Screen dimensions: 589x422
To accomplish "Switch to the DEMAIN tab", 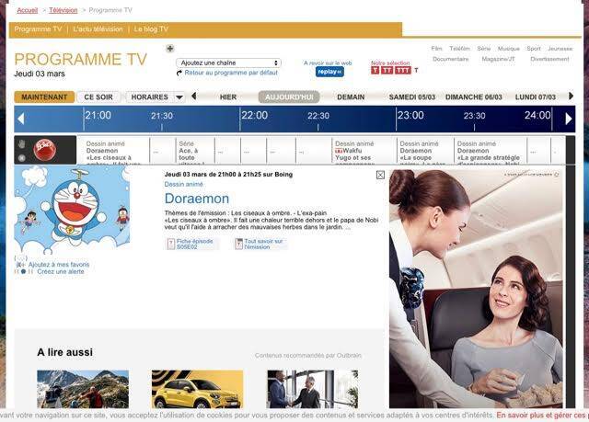I will tap(351, 97).
